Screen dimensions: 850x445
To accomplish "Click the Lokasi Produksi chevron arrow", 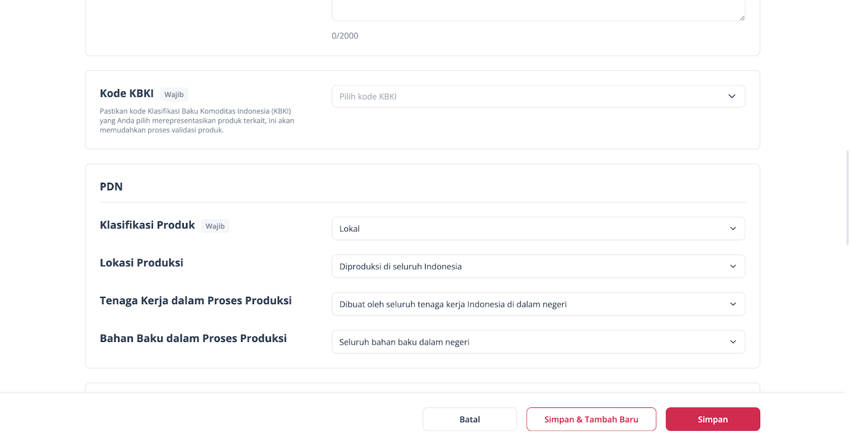I will (733, 267).
